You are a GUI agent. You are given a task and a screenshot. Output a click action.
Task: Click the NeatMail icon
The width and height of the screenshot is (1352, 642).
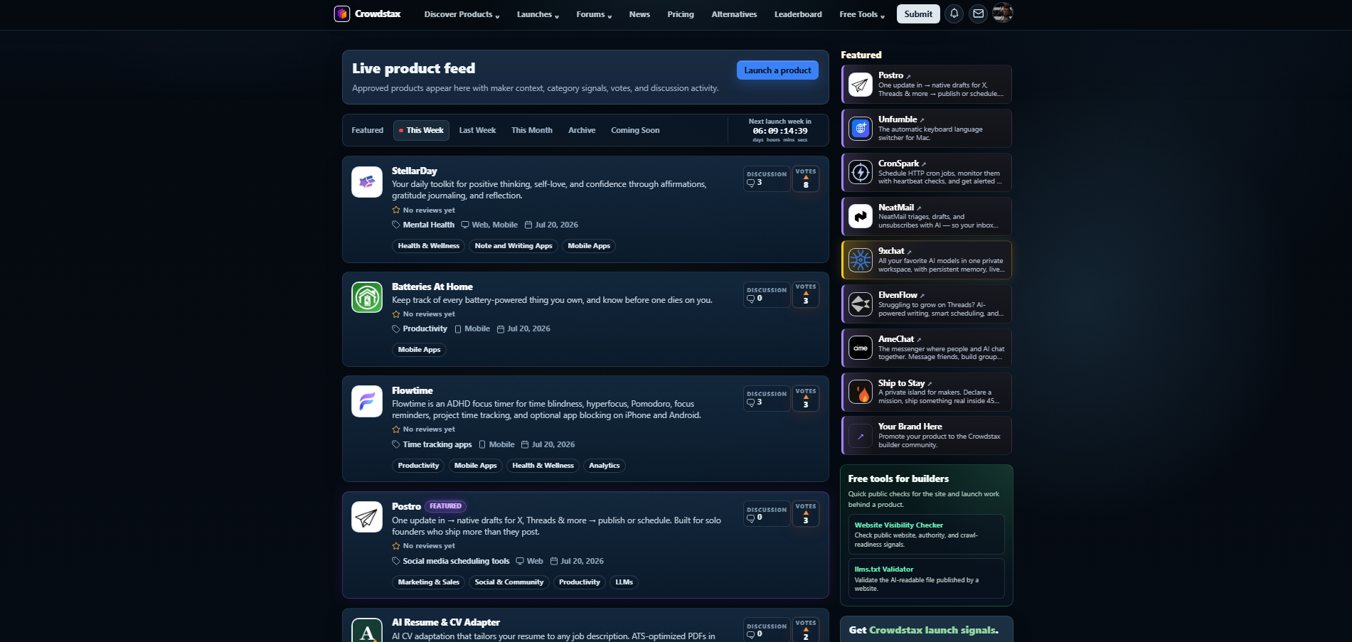point(861,216)
